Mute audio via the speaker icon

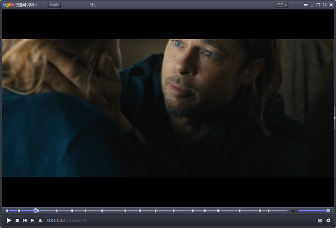(294, 211)
